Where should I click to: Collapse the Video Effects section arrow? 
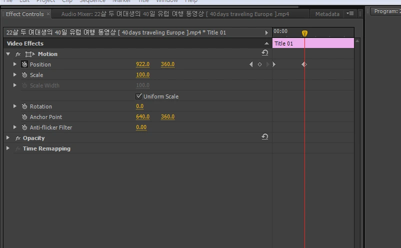(266, 43)
